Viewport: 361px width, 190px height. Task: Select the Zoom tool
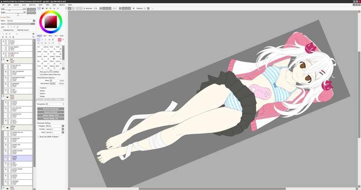pos(42,43)
